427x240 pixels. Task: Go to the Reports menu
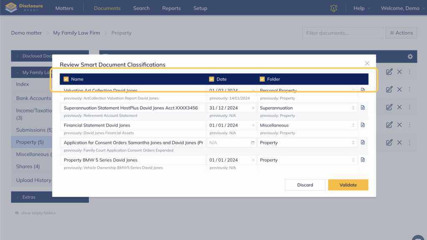[171, 8]
